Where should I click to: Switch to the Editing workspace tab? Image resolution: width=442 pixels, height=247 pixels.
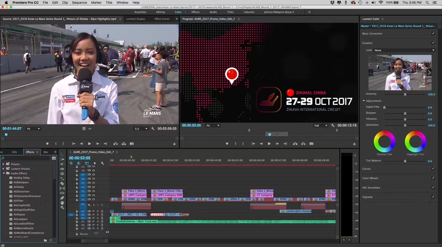coord(161,12)
